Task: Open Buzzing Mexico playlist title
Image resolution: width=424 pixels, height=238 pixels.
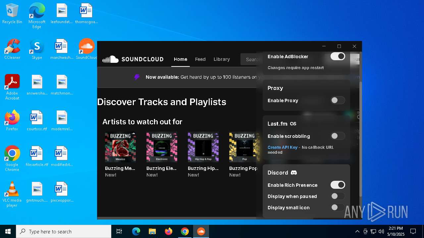Action: [120, 168]
